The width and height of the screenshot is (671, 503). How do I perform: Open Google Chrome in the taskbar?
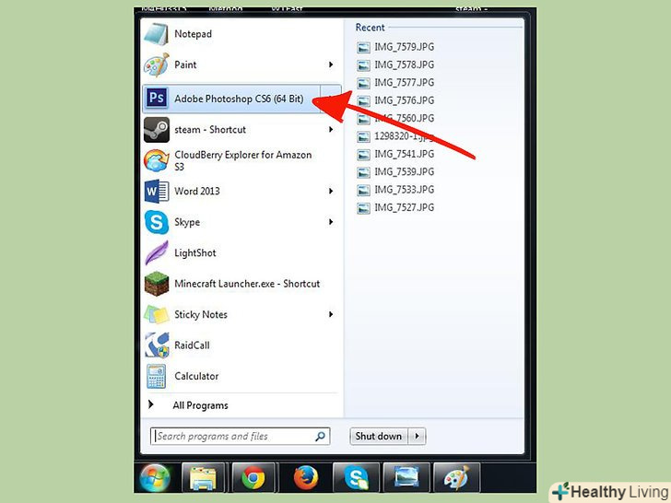[253, 478]
